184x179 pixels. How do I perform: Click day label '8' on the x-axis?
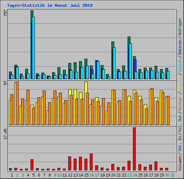50,175
